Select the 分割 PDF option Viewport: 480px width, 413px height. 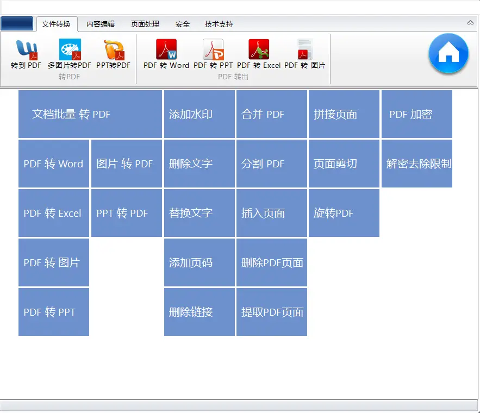271,164
